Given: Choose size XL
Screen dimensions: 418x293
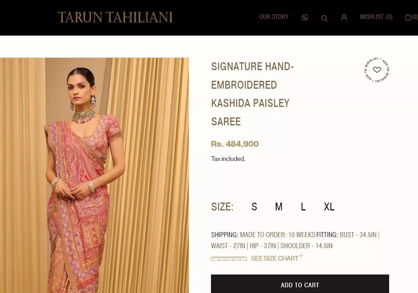Looking at the screenshot, I should point(329,207).
